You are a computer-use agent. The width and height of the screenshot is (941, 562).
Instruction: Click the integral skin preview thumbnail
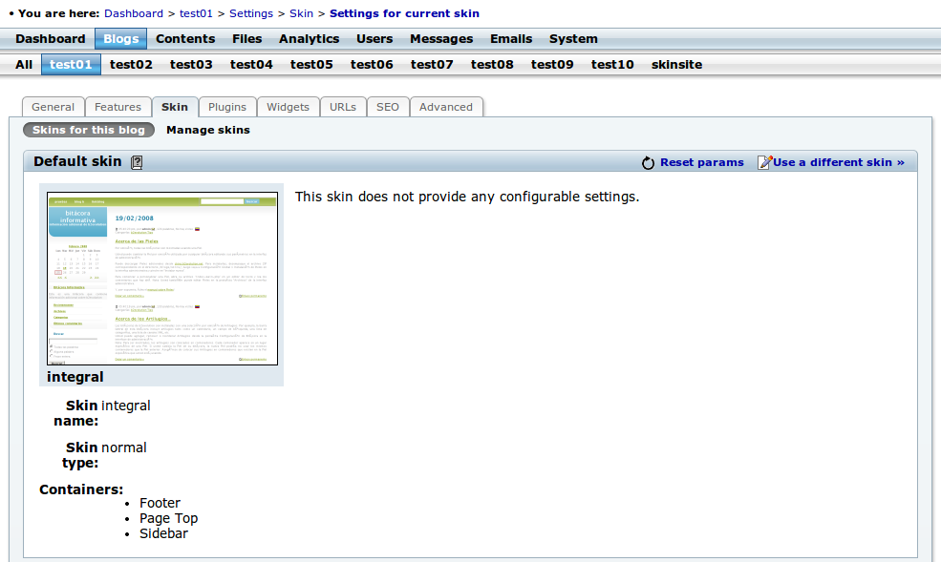pos(162,279)
